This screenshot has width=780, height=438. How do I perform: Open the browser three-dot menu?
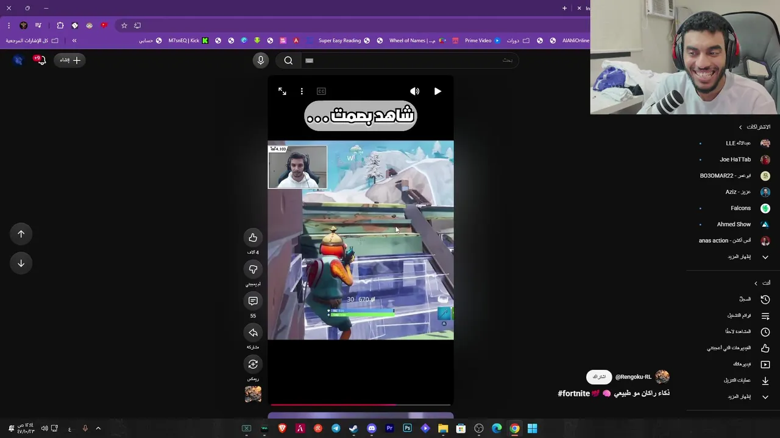(9, 26)
